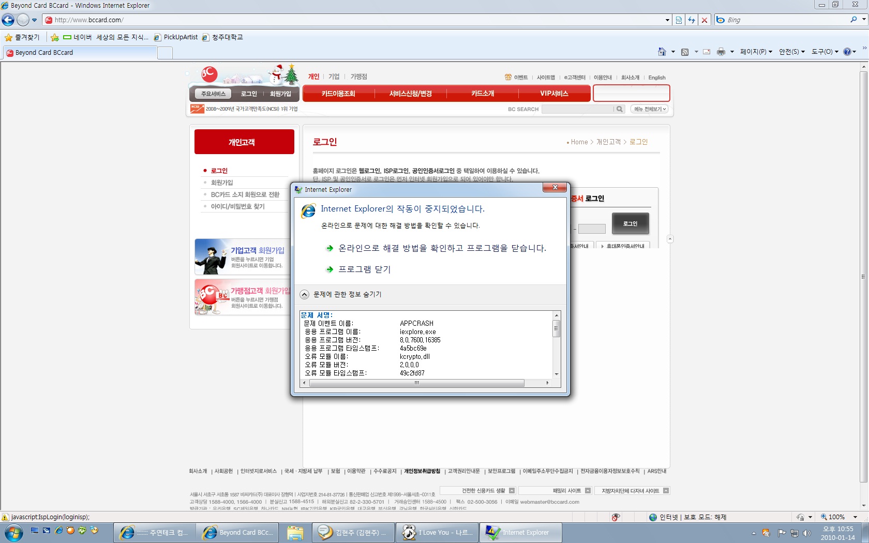Click the Refresh icon in address bar
Viewport: 869px width, 543px height.
(x=692, y=20)
